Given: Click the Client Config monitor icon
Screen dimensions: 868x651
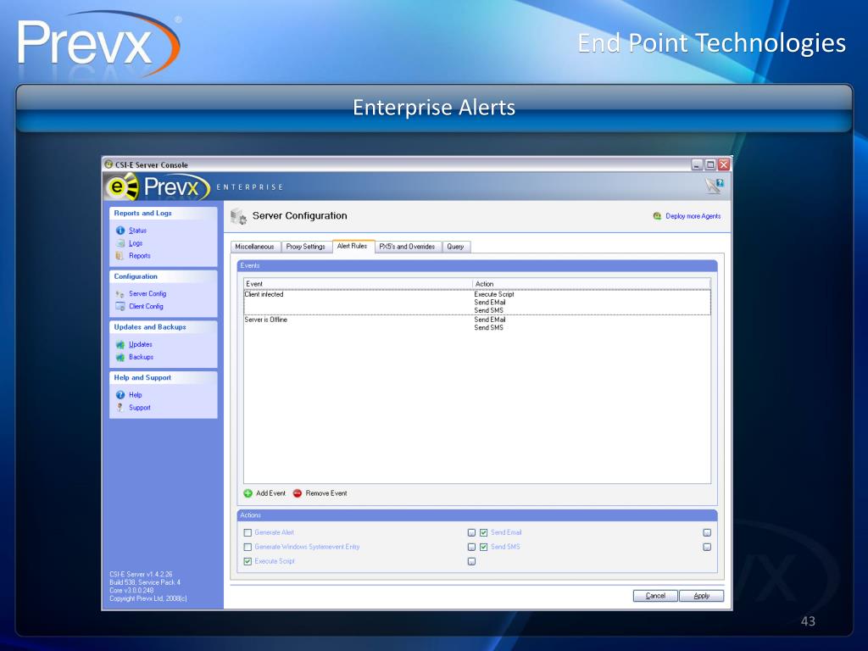Looking at the screenshot, I should coord(120,306).
